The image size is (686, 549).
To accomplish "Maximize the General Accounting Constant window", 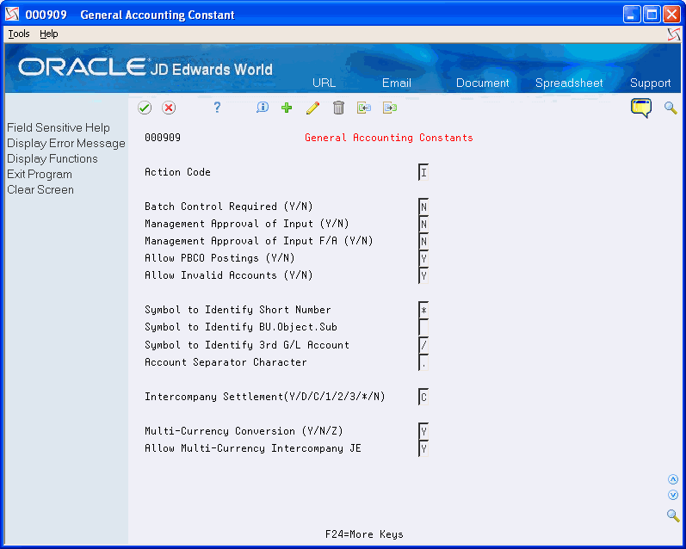I will click(x=652, y=15).
